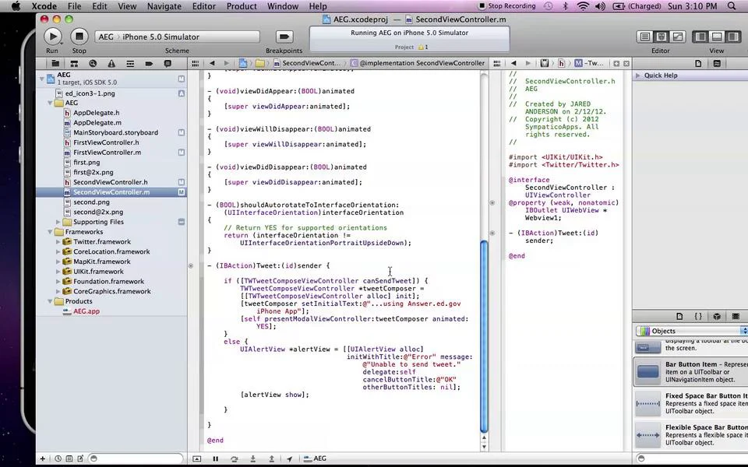Viewport: 748px width, 467px height.
Task: Expand MapKit.framework
Action: point(58,262)
